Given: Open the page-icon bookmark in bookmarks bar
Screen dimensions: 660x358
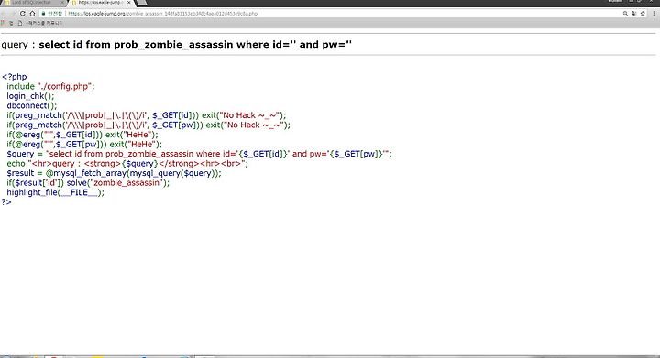Looking at the screenshot, I should (20, 23).
